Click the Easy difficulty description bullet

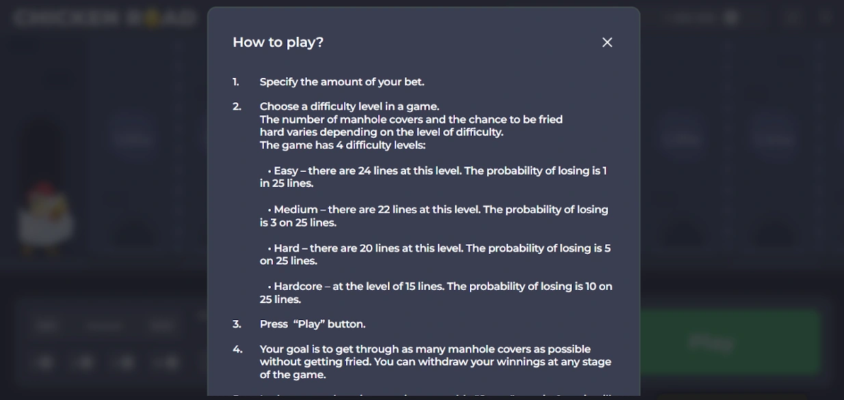(434, 177)
